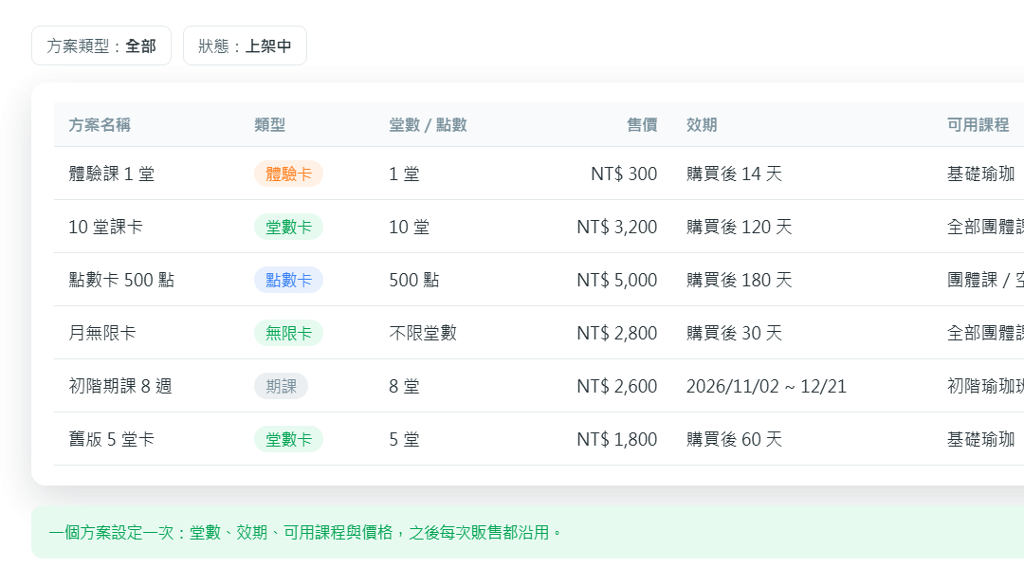Click the 類型 column header
The height and width of the screenshot is (586, 1024).
pyautogui.click(x=269, y=125)
